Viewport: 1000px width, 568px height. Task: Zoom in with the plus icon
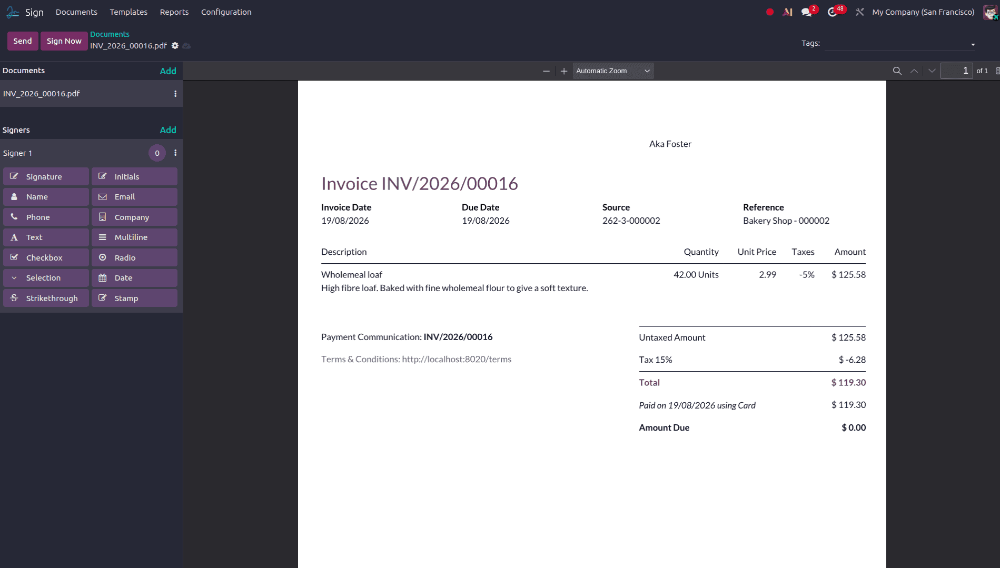tap(563, 71)
